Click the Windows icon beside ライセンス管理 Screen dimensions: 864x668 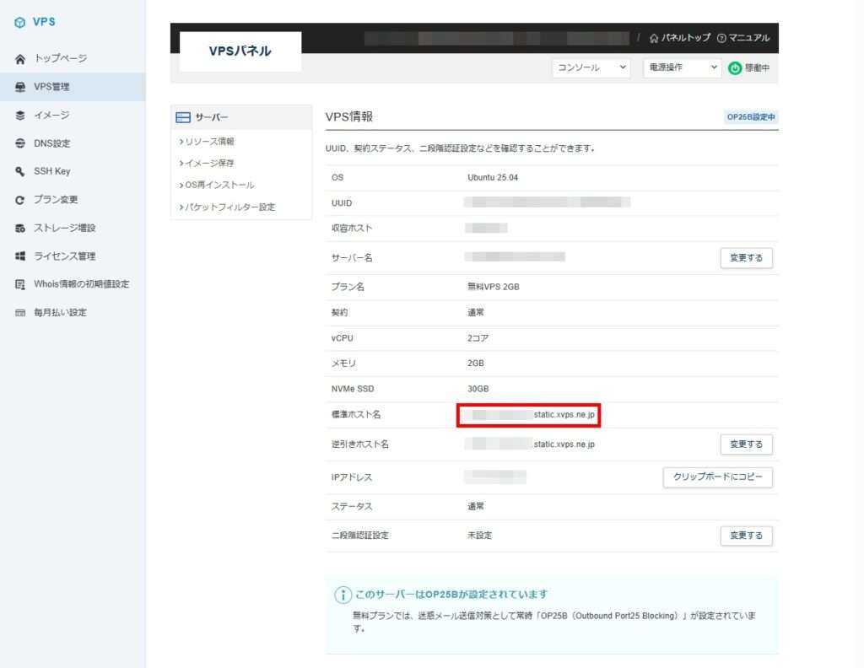point(20,256)
